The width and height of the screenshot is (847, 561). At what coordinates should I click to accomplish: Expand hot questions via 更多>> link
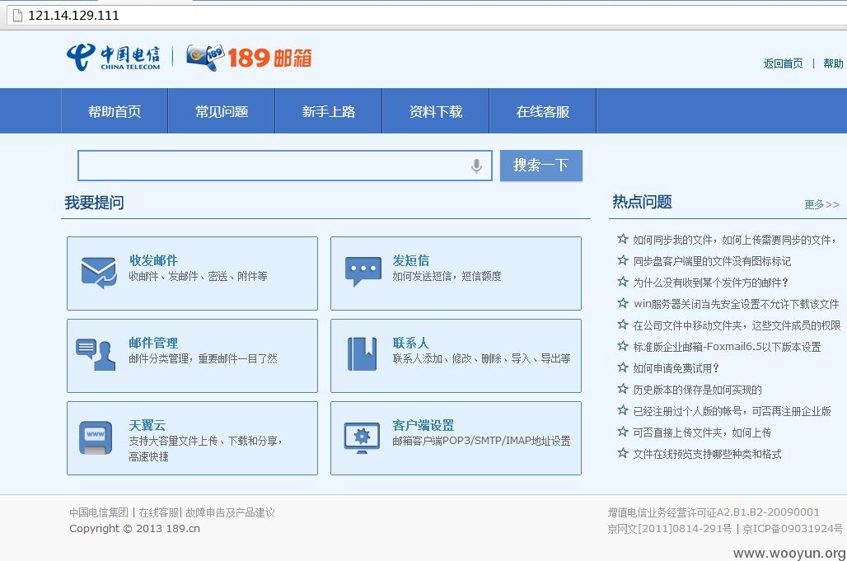click(x=821, y=204)
